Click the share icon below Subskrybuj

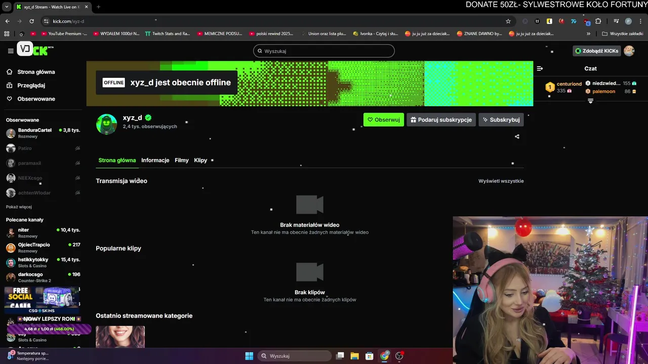pos(517,136)
